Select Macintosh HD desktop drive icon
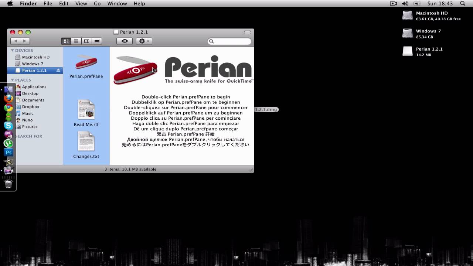The height and width of the screenshot is (266, 473). pyautogui.click(x=407, y=16)
